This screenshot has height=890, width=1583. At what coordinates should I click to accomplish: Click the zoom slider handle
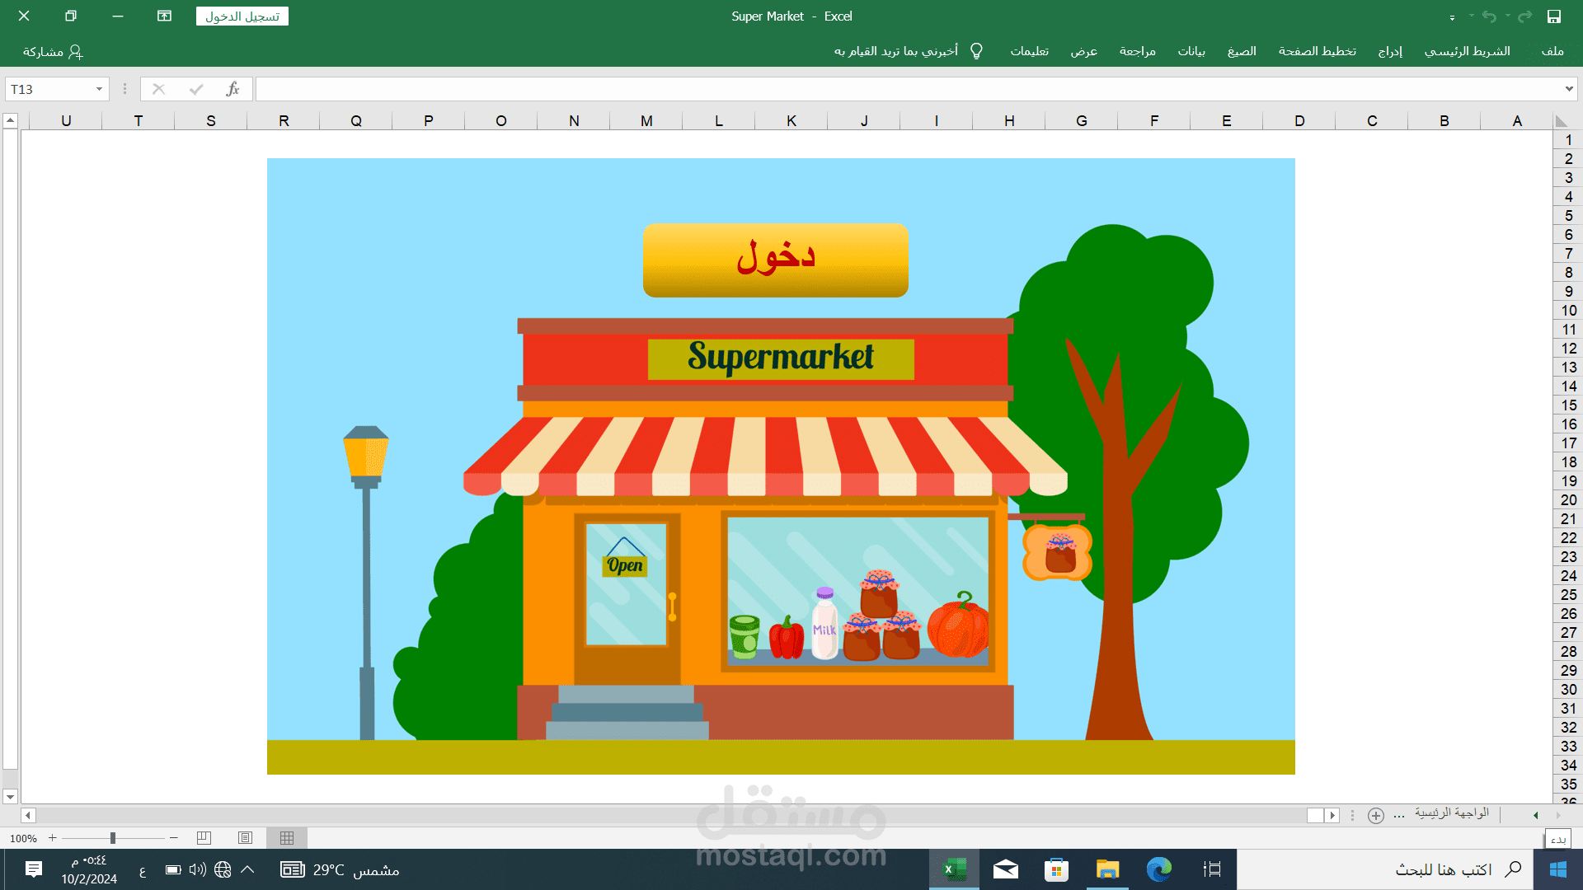[112, 838]
